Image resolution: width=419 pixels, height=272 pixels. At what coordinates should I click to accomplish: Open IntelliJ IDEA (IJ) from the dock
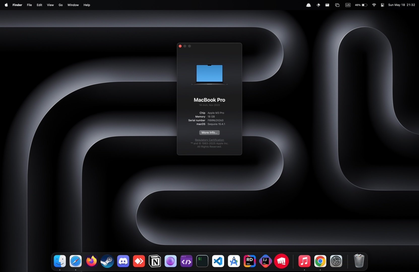(265, 261)
